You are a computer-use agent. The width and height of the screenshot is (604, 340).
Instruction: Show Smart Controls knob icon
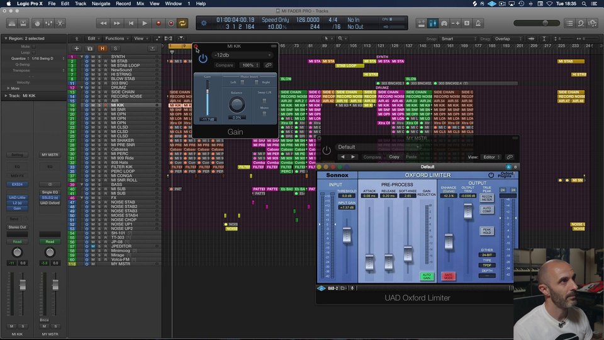point(37,23)
